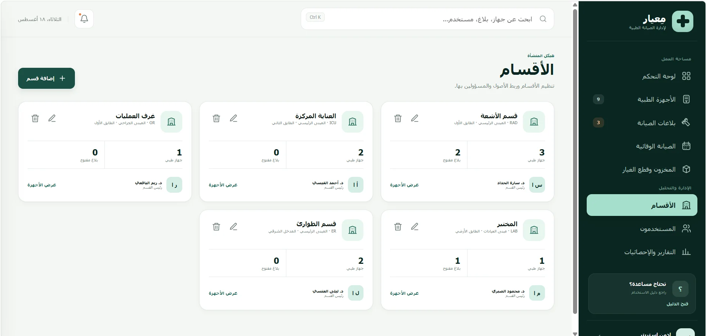
Task: Open بلاغات الصيانة in sidebar
Action: point(642,123)
